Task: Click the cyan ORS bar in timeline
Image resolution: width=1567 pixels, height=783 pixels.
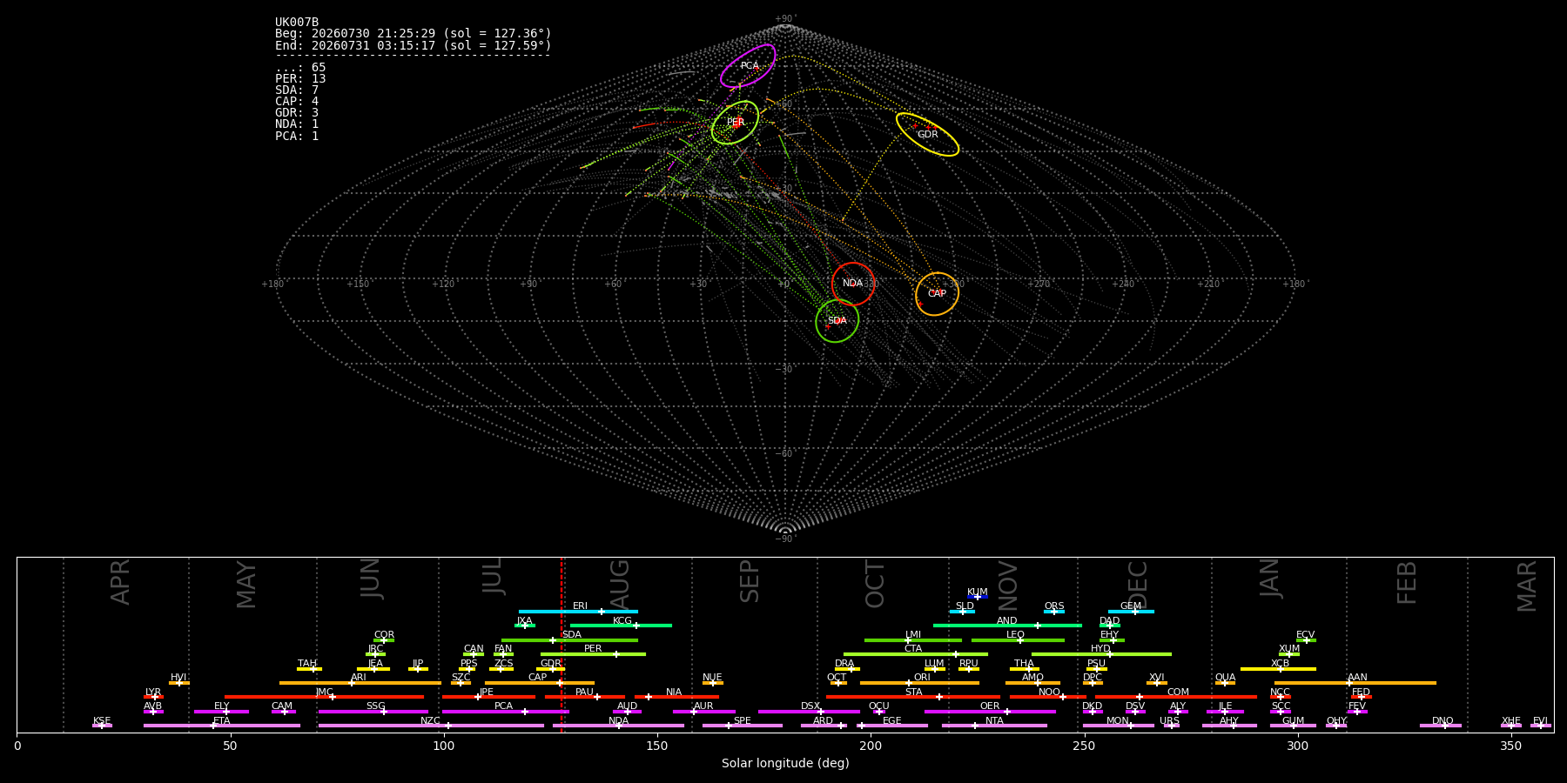Action: tap(1054, 612)
